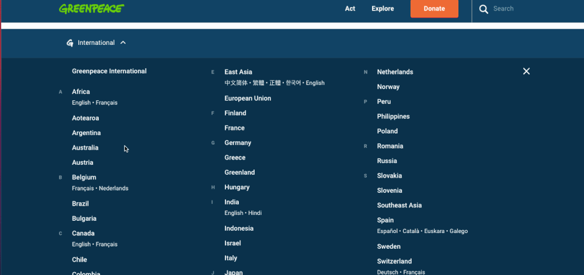
Task: Click the Greenpeace logo
Action: pyautogui.click(x=92, y=9)
